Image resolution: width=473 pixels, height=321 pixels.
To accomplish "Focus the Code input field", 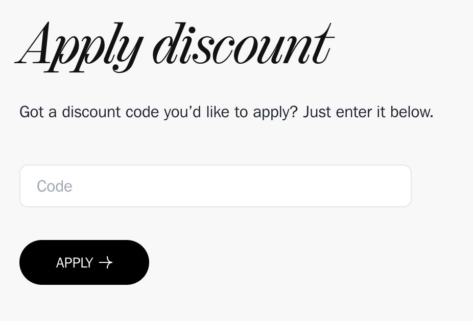I will pos(216,186).
